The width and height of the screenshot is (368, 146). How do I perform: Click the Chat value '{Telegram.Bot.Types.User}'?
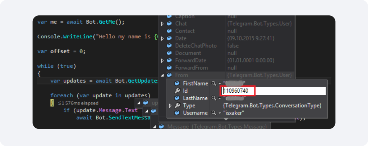[x=259, y=24]
